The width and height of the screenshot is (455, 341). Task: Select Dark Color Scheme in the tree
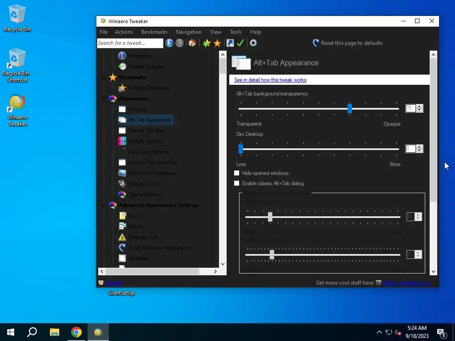[148, 152]
